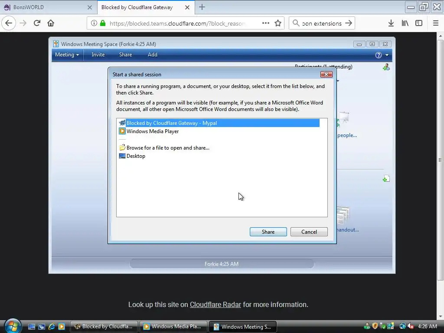
Task: Open the browser home page
Action: pos(51,23)
